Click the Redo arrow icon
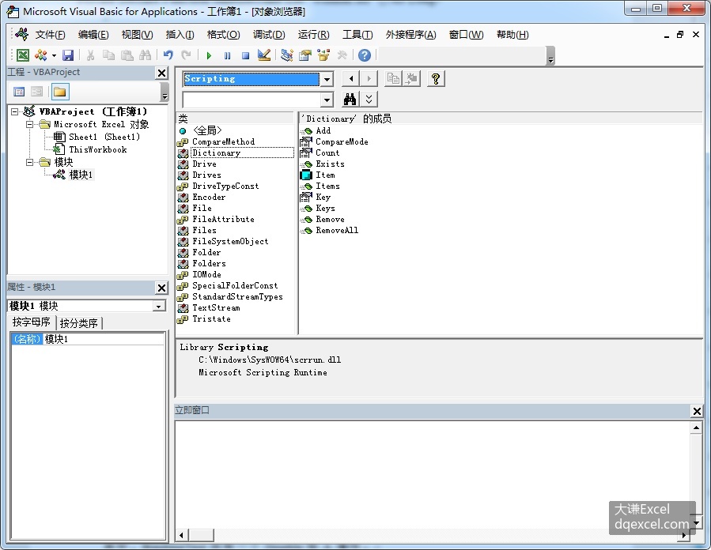711x550 pixels. [x=186, y=55]
